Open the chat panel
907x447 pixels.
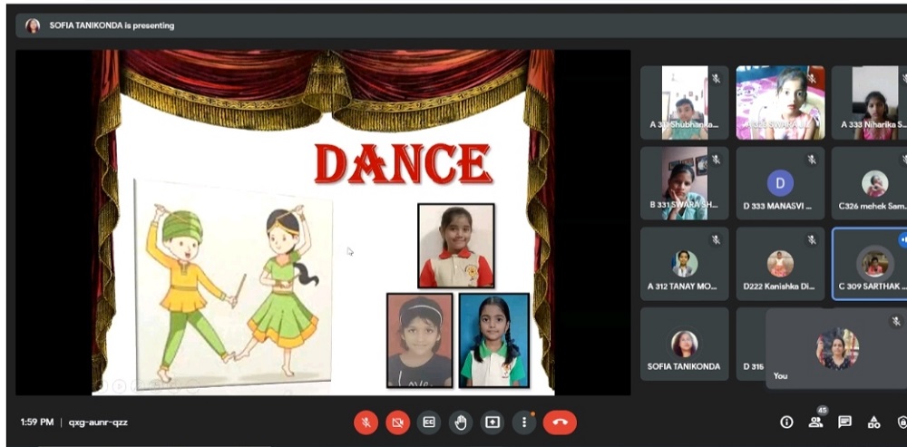[x=844, y=422]
